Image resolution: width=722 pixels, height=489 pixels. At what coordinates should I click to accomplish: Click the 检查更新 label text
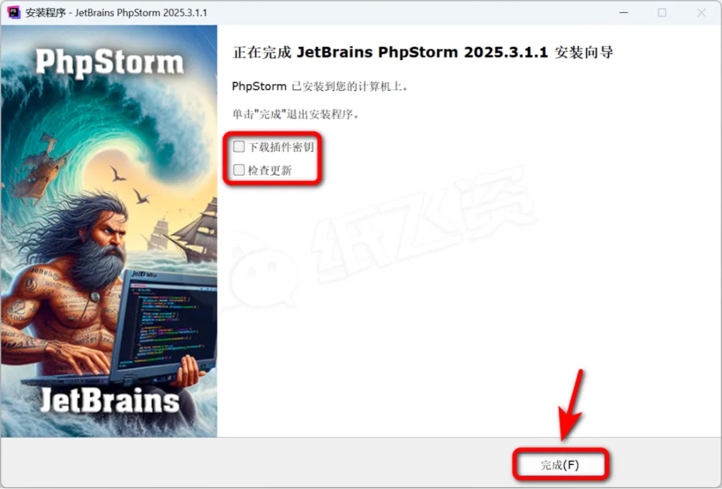pos(270,171)
